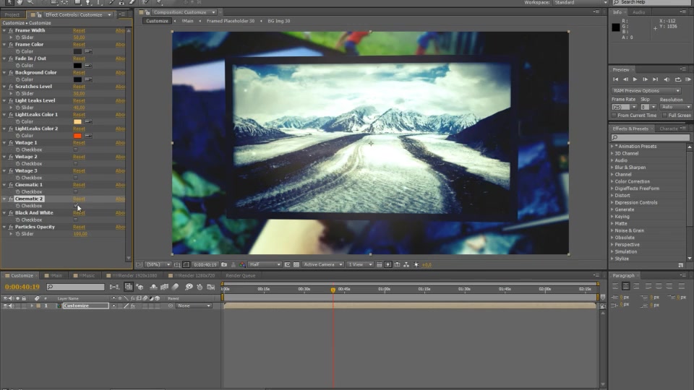The width and height of the screenshot is (694, 390).
Task: Toggle Live Update button in timeline
Action: pos(129,287)
